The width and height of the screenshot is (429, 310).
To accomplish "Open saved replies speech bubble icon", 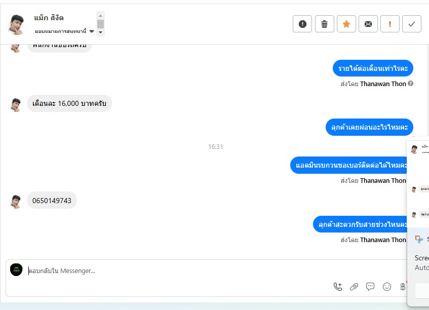I will click(370, 287).
